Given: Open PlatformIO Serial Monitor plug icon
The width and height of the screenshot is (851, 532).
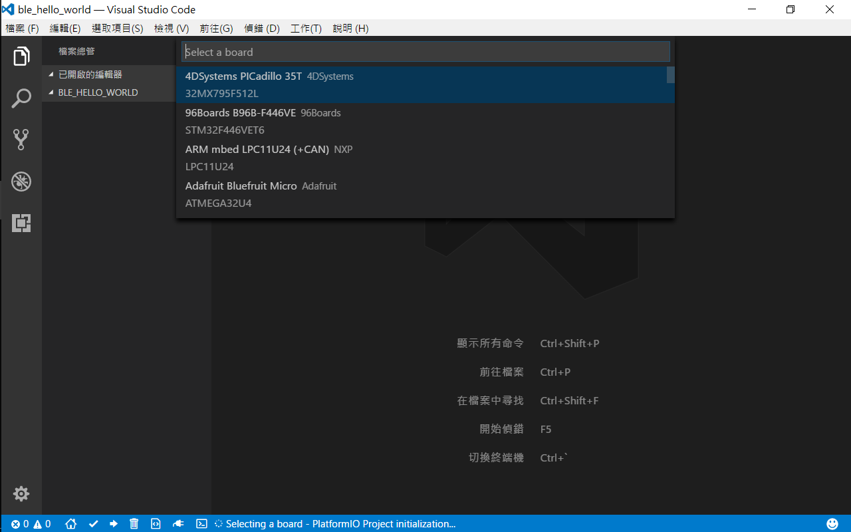Looking at the screenshot, I should tap(178, 524).
